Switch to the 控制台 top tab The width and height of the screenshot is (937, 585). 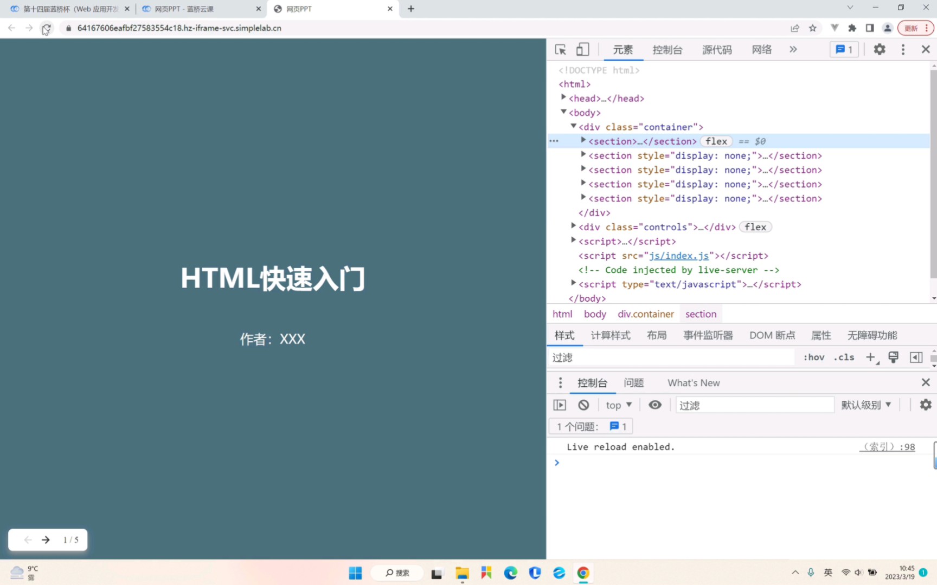[x=667, y=50]
